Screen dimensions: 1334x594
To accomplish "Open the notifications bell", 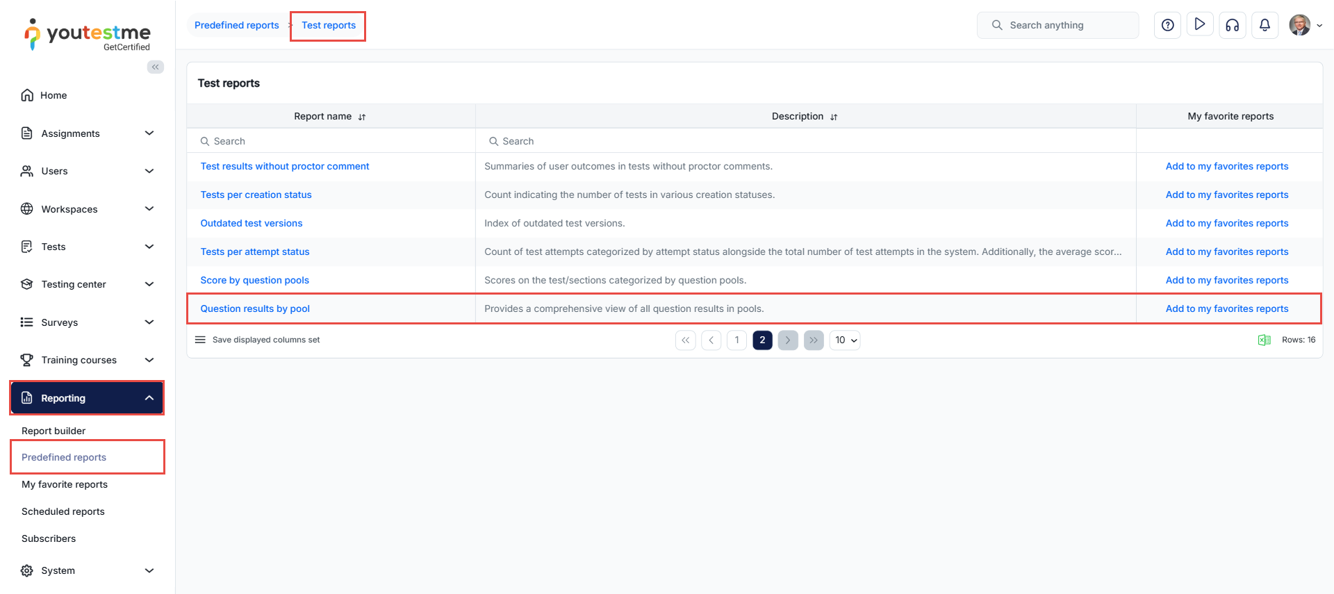I will click(1265, 25).
